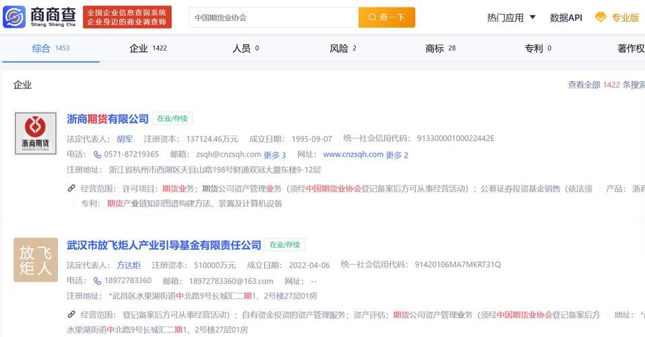Open legal representative 方达炬 link
The width and height of the screenshot is (645, 337).
(129, 265)
